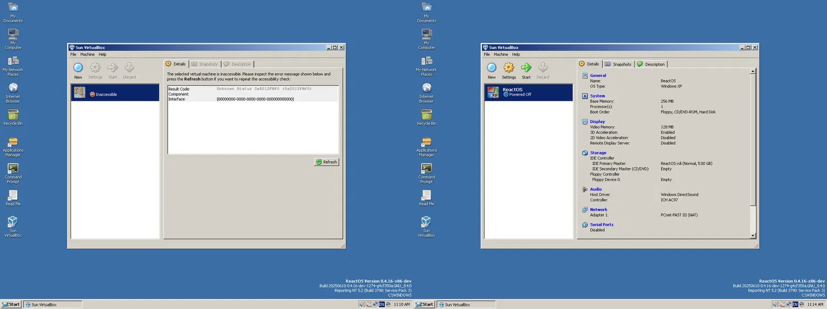The height and width of the screenshot is (309, 827).
Task: Click the Serial Ports section icon
Action: (x=586, y=224)
